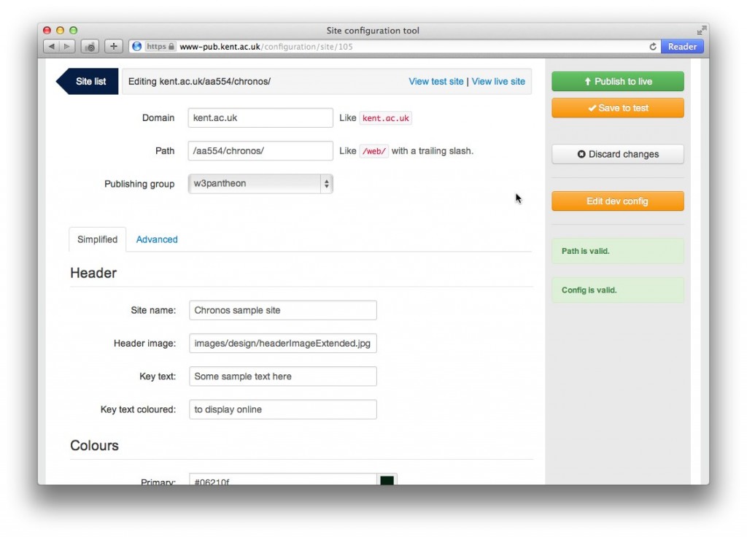
Task: Click into the Site name field
Action: (282, 310)
